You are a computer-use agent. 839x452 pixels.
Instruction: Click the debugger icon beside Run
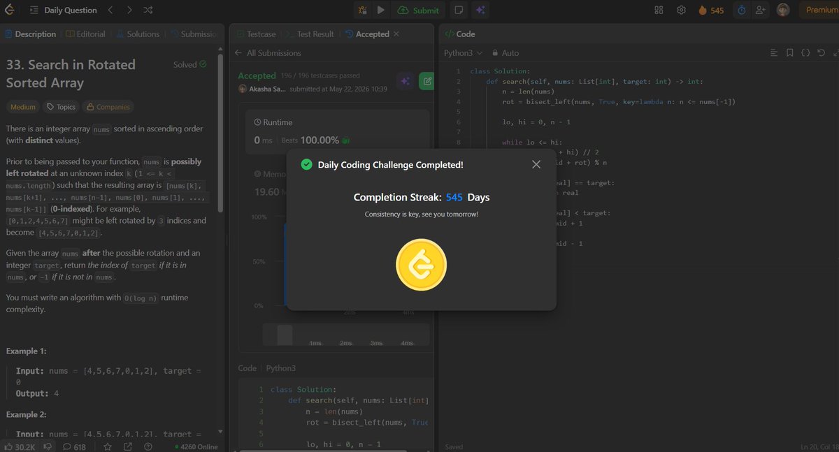click(x=362, y=10)
